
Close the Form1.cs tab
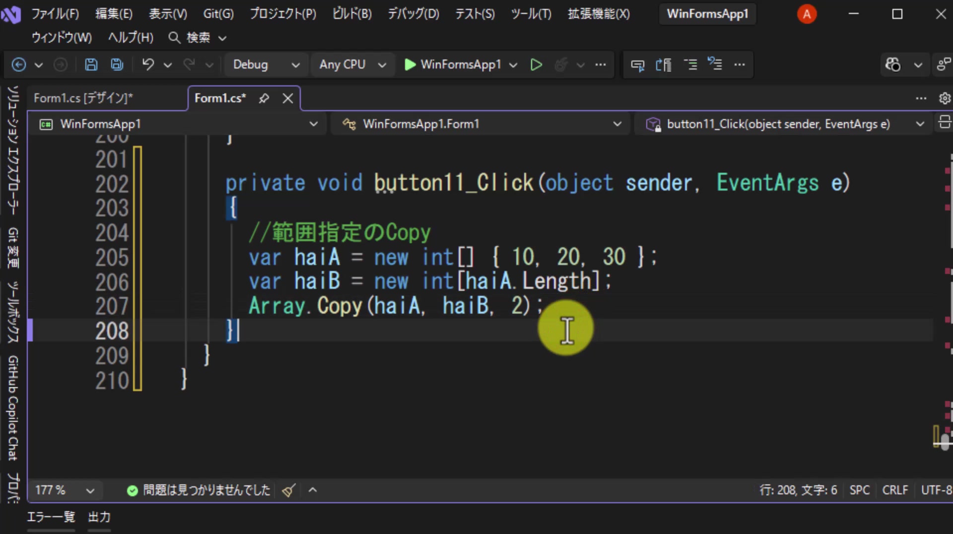(288, 98)
